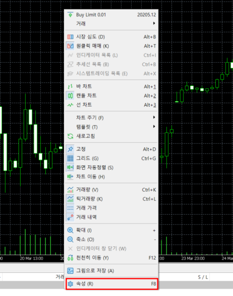This screenshot has width=233, height=296.
Task: Open 시장 심도 (D) from the menu
Action: tap(111, 37)
